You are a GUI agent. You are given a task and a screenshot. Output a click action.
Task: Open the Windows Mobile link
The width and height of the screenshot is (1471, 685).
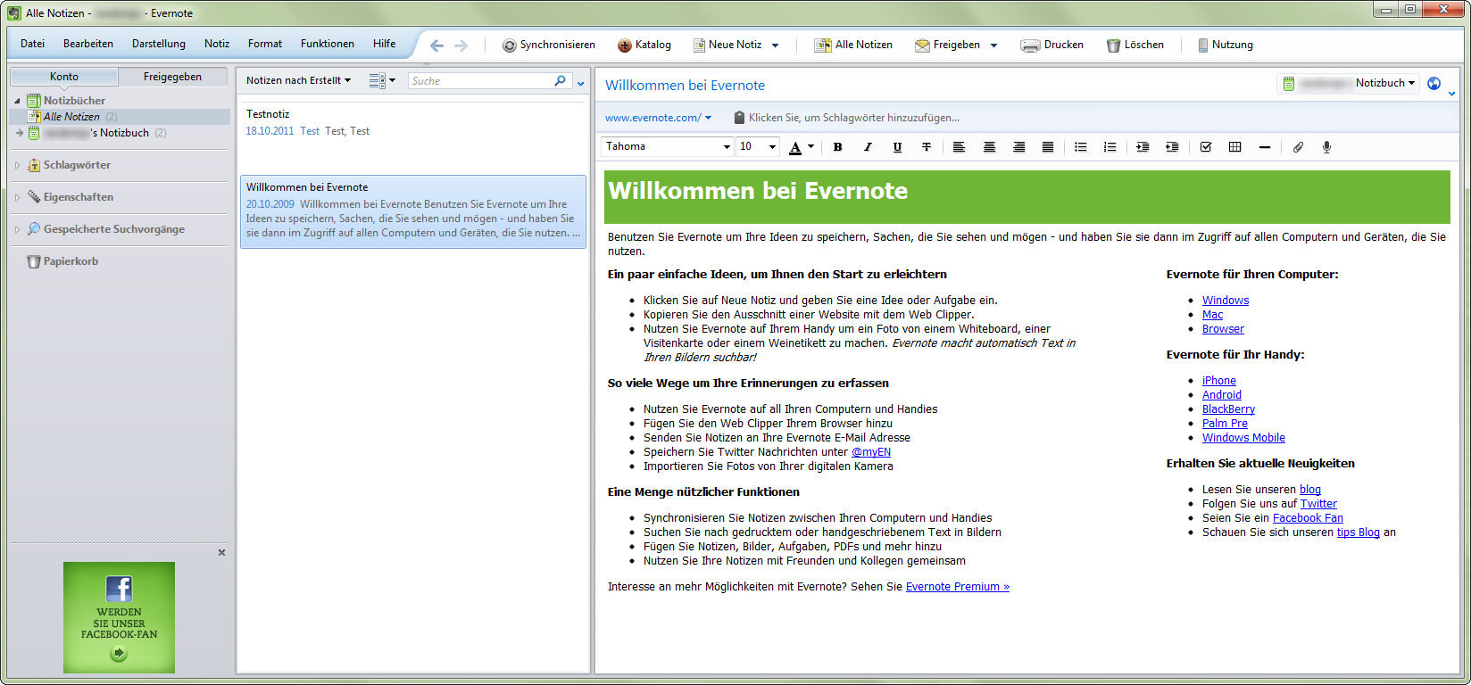click(x=1243, y=438)
